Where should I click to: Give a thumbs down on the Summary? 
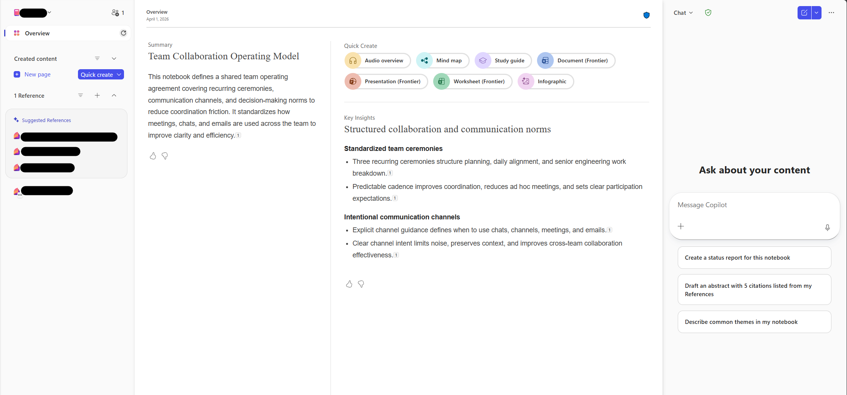coord(165,156)
